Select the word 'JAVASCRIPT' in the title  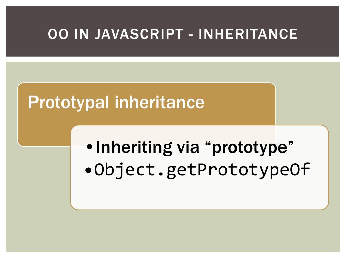139,34
